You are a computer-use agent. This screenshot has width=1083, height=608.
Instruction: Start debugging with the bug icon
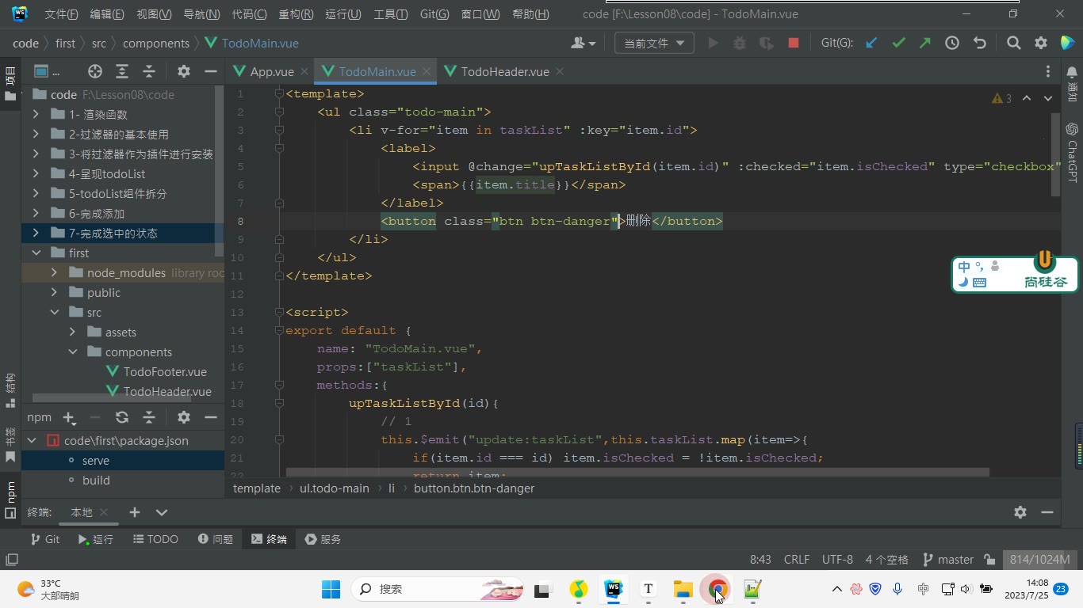[x=740, y=44]
